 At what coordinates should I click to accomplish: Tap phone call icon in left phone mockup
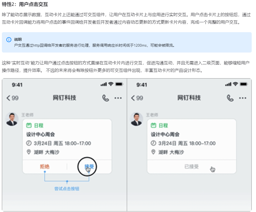(105, 98)
